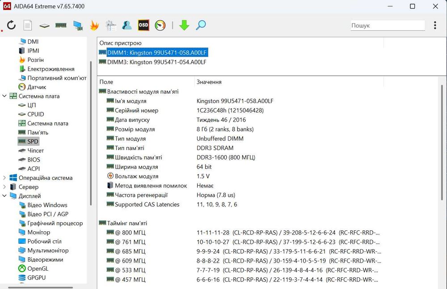Select the Монітор tree entry
Screen dimensions: 447x289
[x=38, y=232]
